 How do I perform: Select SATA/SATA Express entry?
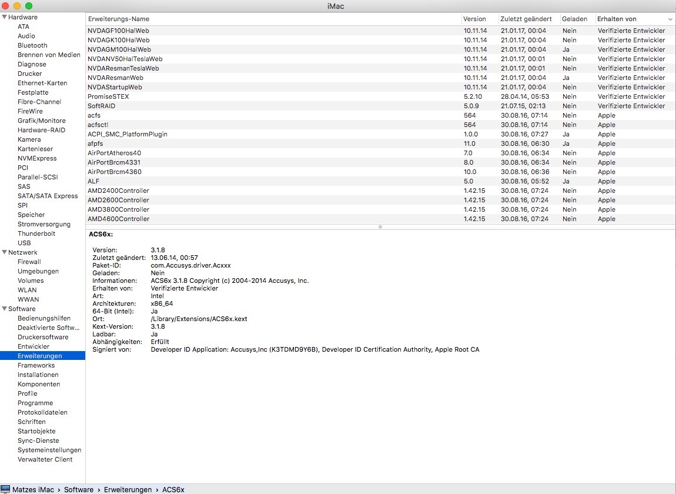pos(48,196)
